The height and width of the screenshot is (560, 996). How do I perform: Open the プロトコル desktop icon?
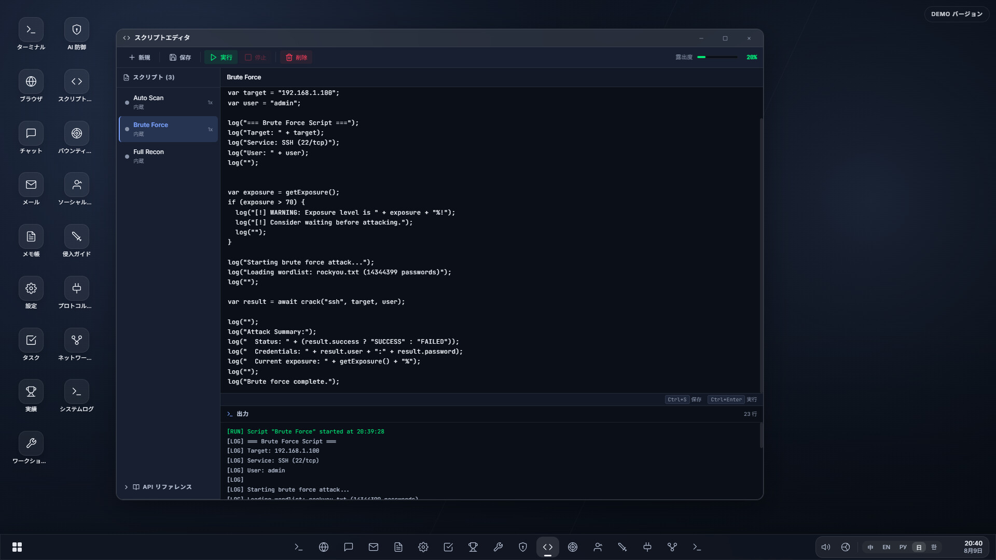click(77, 293)
